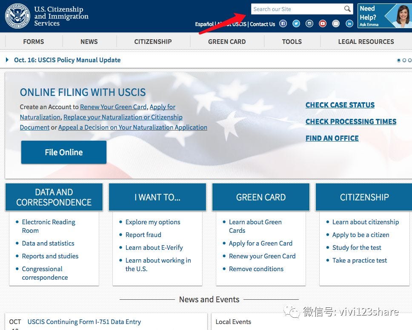
Task: Open the Contact Us link
Action: pyautogui.click(x=262, y=24)
